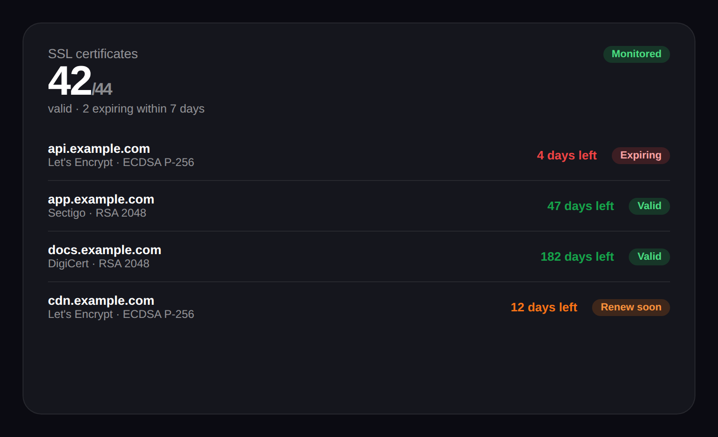Click the Renew soon badge

(x=631, y=307)
